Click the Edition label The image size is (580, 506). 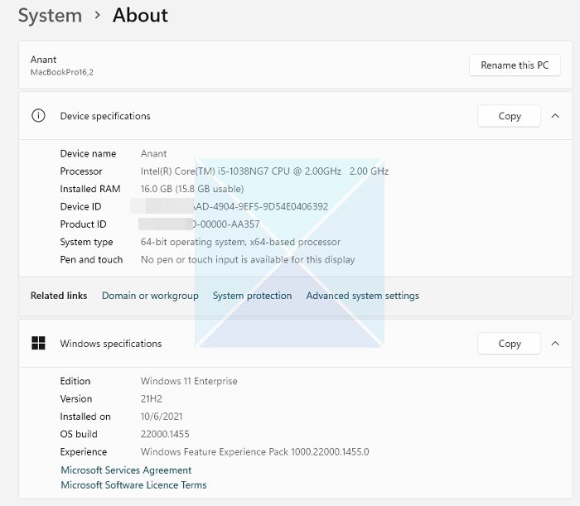coord(75,381)
